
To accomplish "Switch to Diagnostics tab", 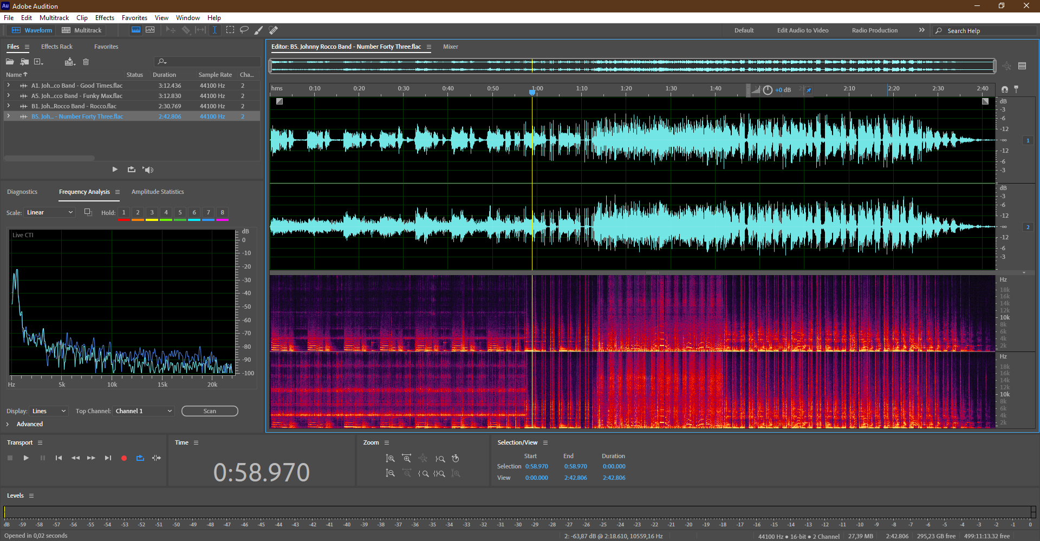I will [22, 192].
